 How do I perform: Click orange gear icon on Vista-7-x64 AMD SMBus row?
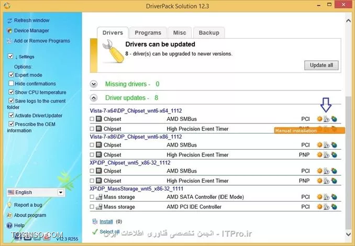(x=319, y=119)
